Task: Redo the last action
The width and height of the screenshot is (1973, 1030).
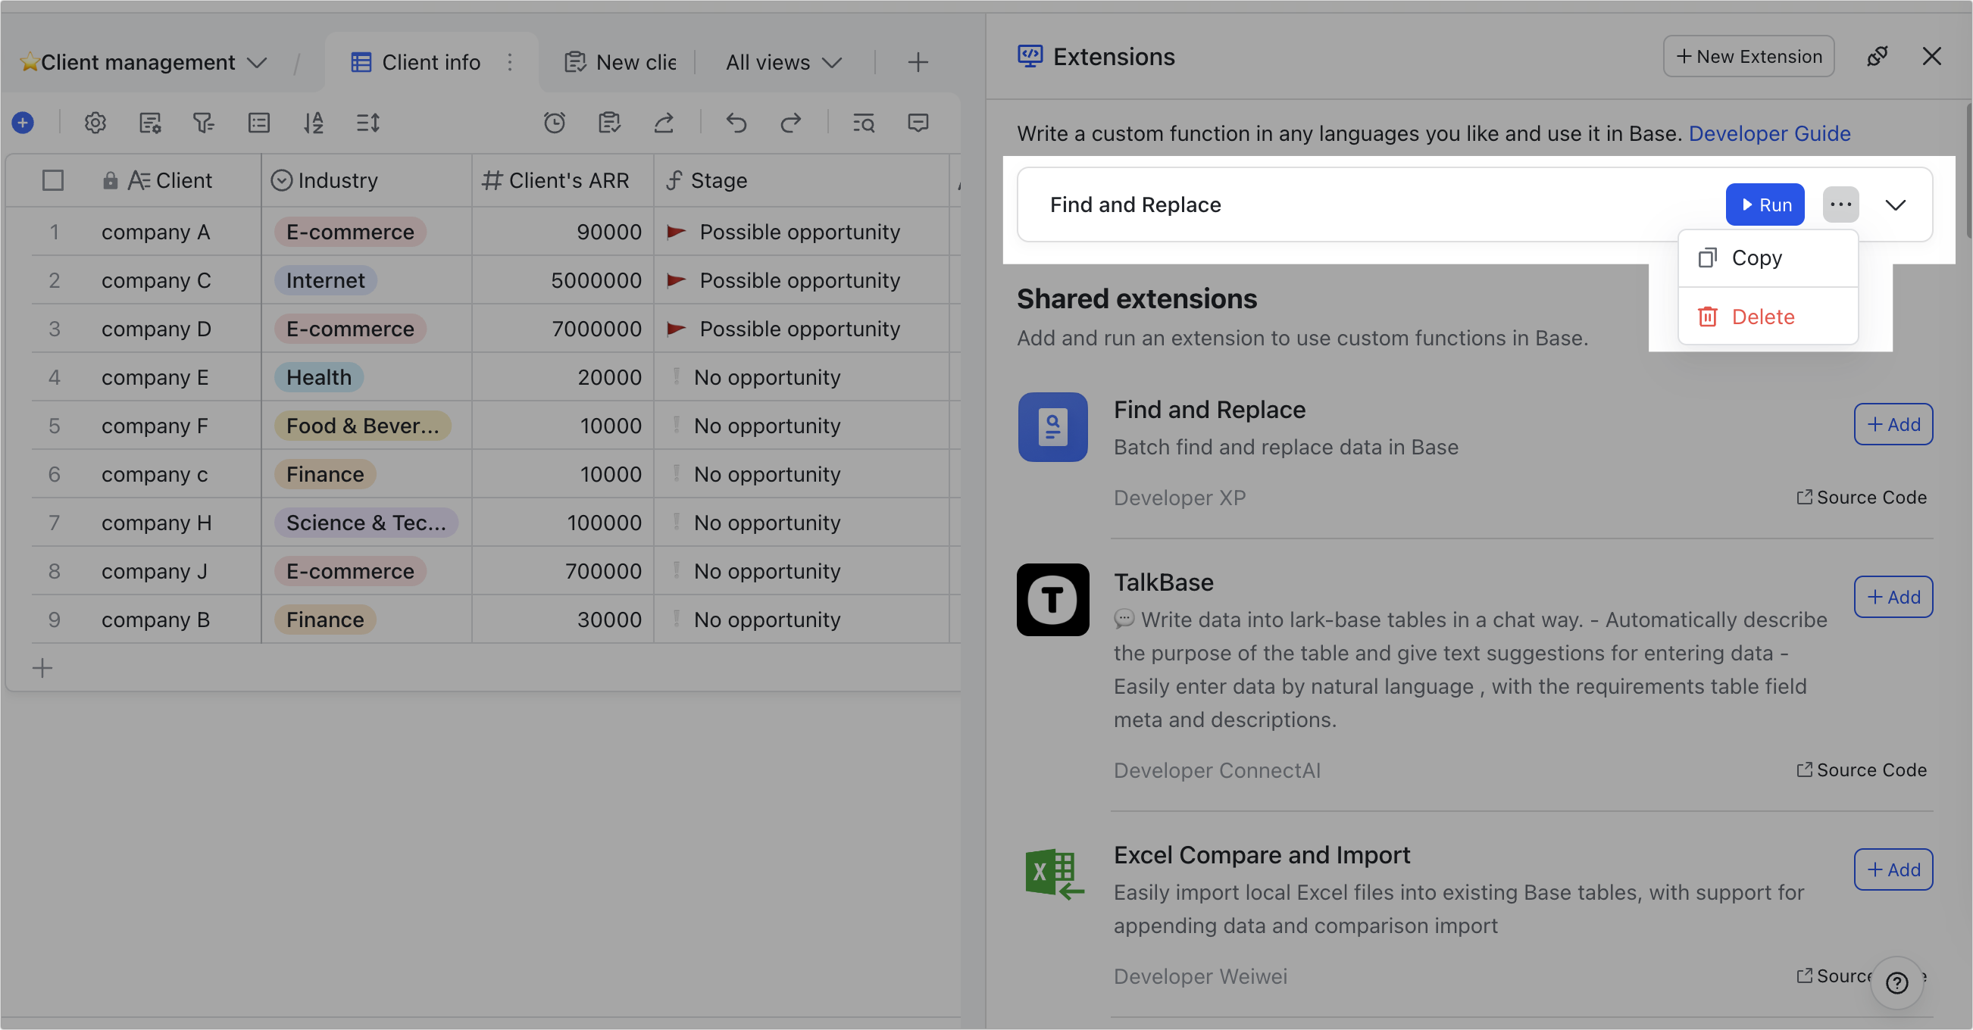Action: tap(792, 123)
